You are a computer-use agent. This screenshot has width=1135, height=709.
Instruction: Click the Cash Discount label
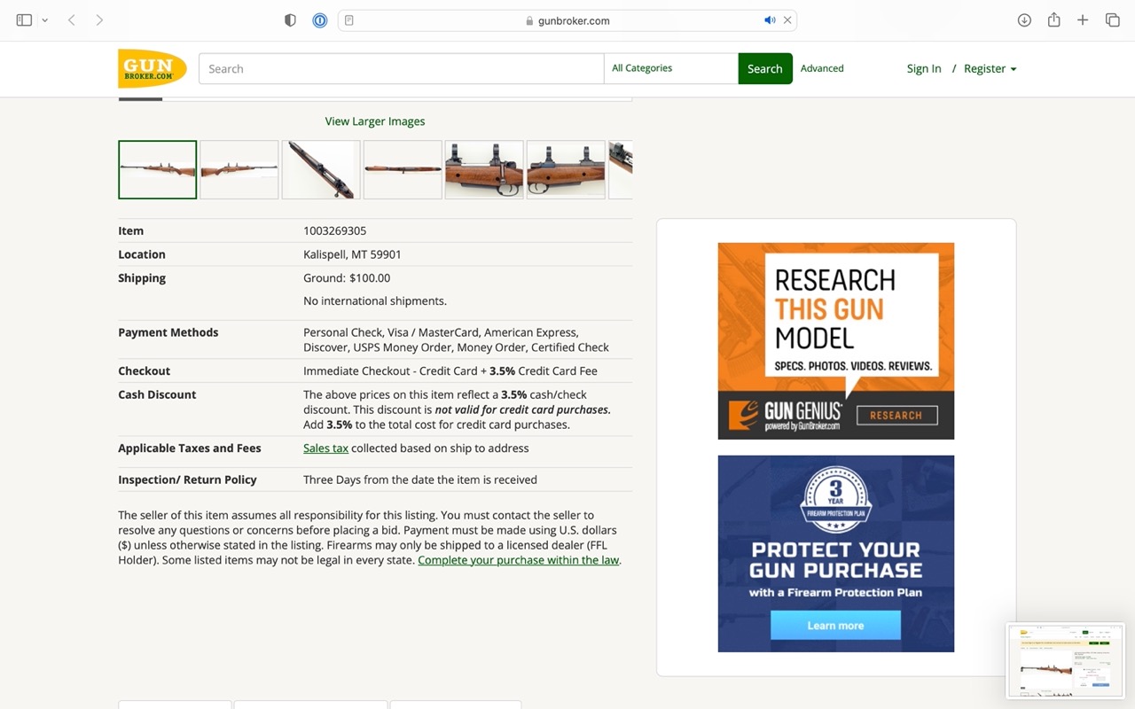[157, 394]
